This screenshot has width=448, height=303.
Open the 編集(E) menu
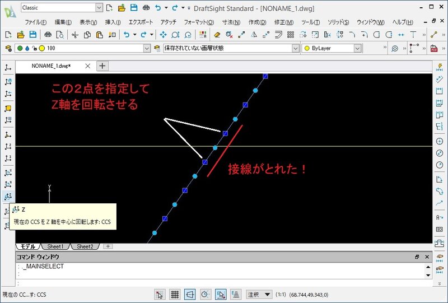coord(63,22)
